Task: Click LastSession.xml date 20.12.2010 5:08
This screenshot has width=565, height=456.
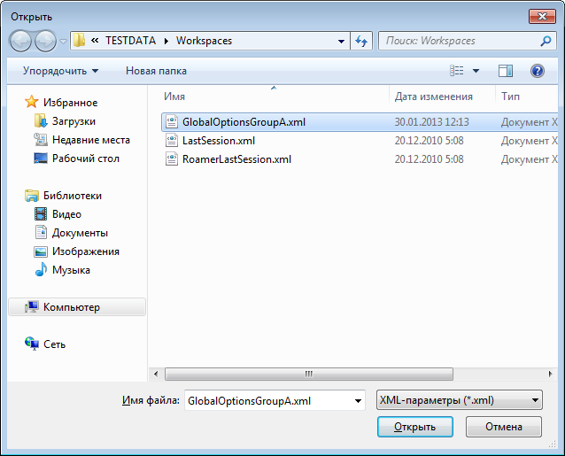Action: 429,141
